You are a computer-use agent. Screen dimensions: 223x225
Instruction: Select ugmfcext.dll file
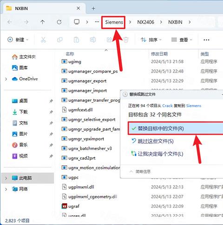[x=77, y=110]
